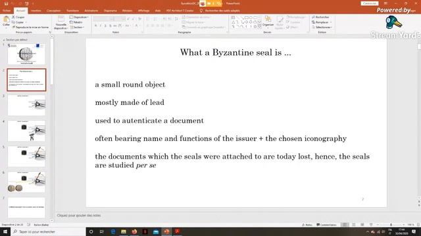This screenshot has width=421, height=236.
Task: Select slide 6 thumbnail with coins
Action: tap(26, 182)
